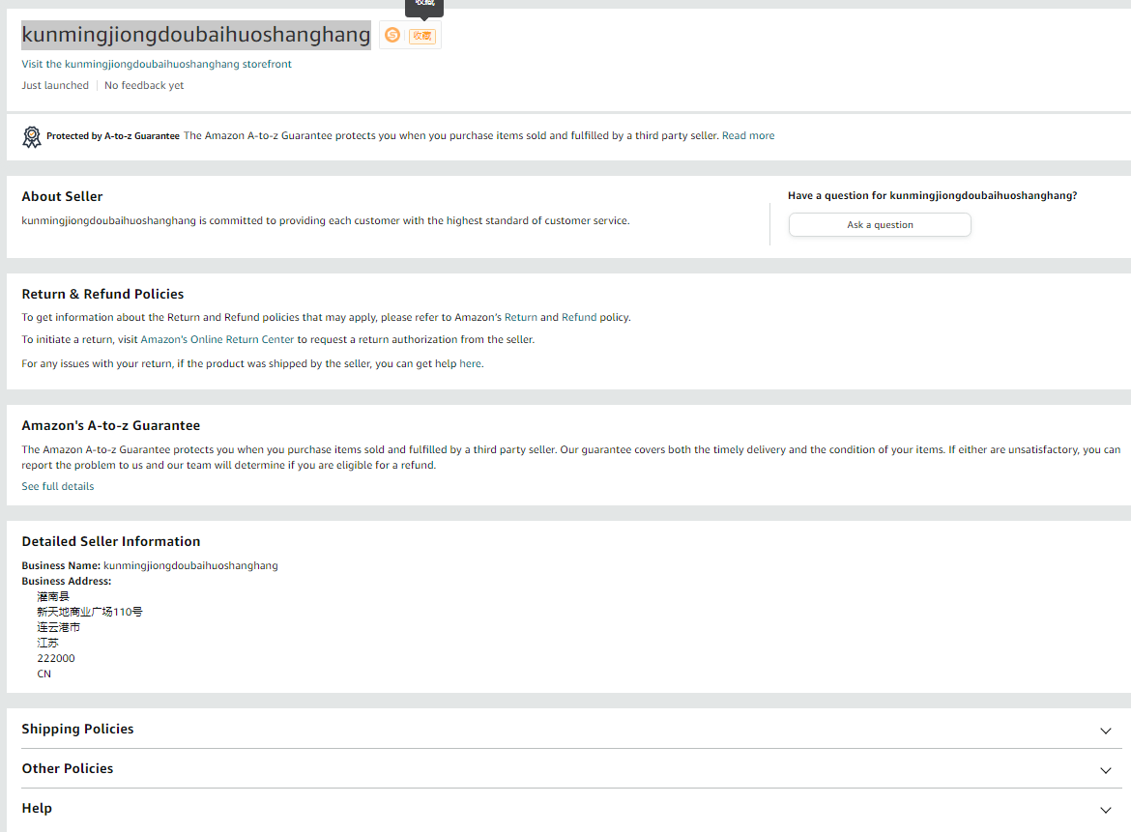1131x832 pixels.
Task: Expand Shipping Policies chevron
Action: 1105,731
